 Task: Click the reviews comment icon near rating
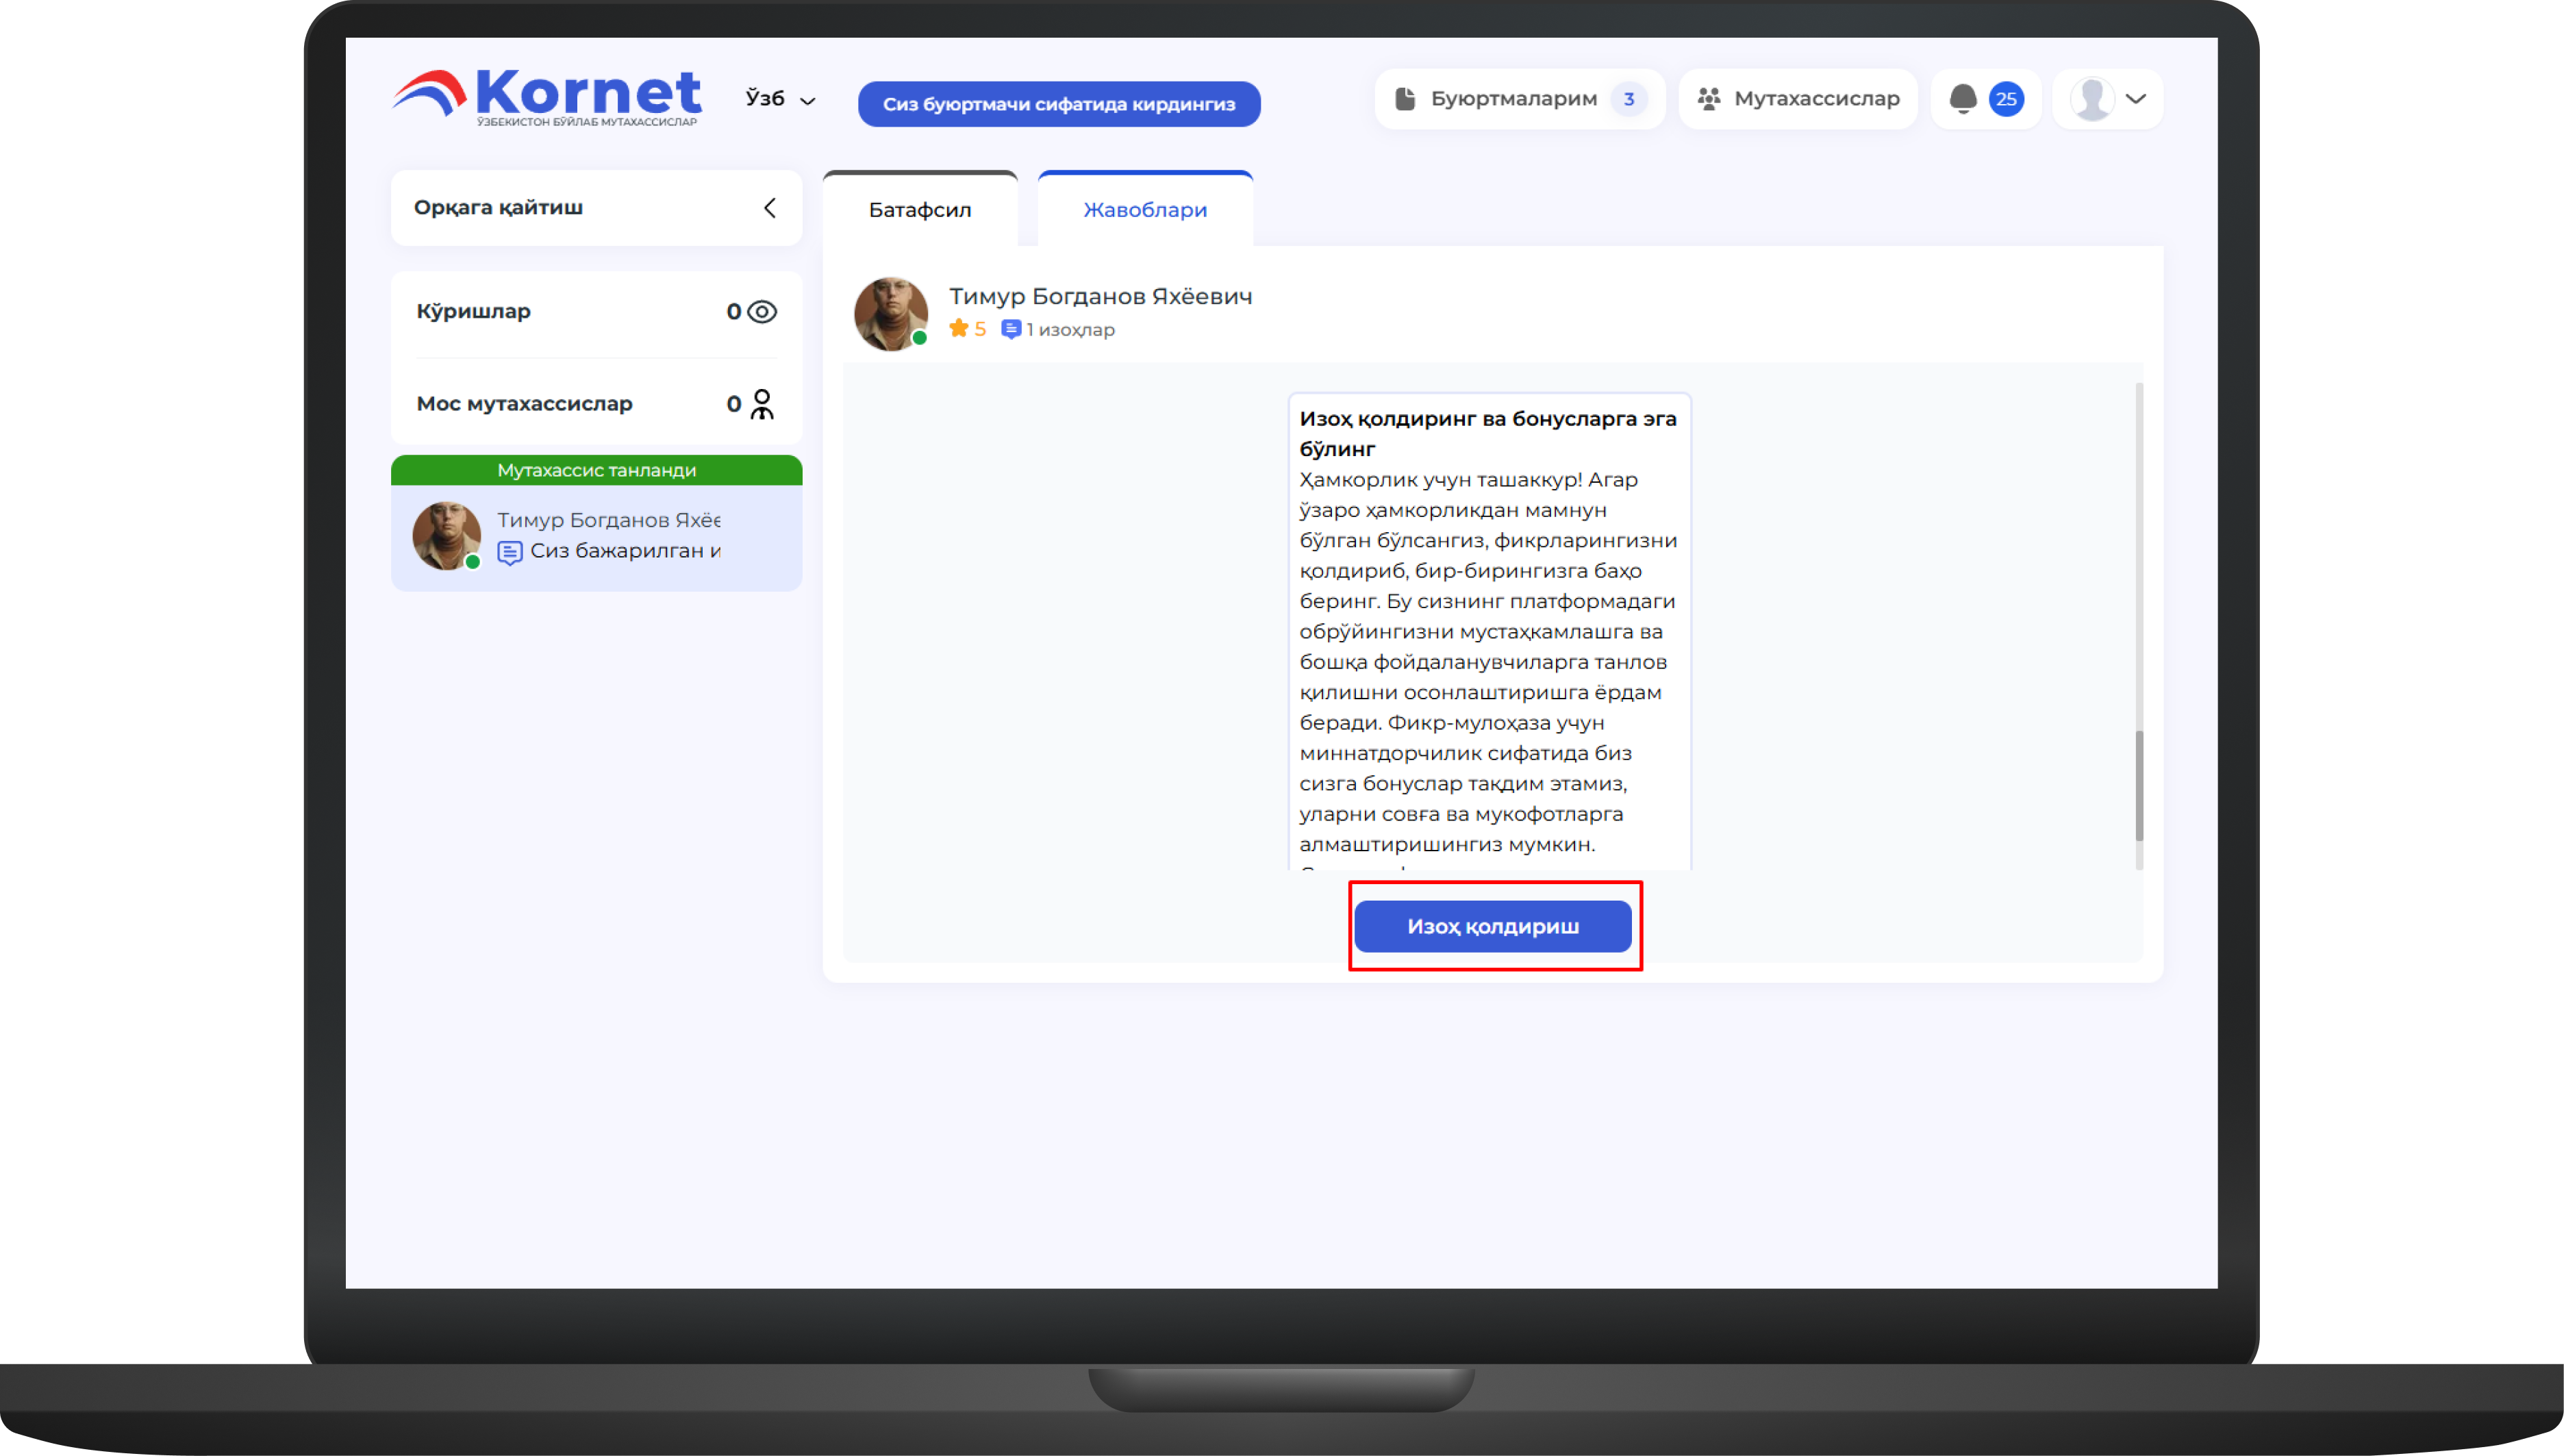point(1011,329)
